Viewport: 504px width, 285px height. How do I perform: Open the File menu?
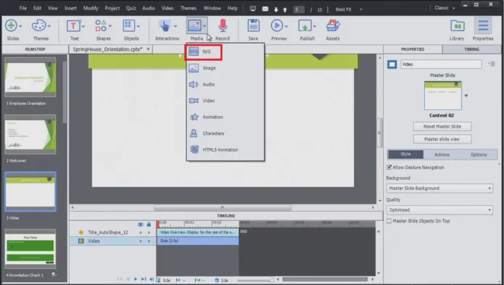coord(23,9)
